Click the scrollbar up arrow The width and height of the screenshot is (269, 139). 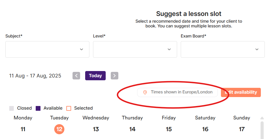(x=262, y=118)
